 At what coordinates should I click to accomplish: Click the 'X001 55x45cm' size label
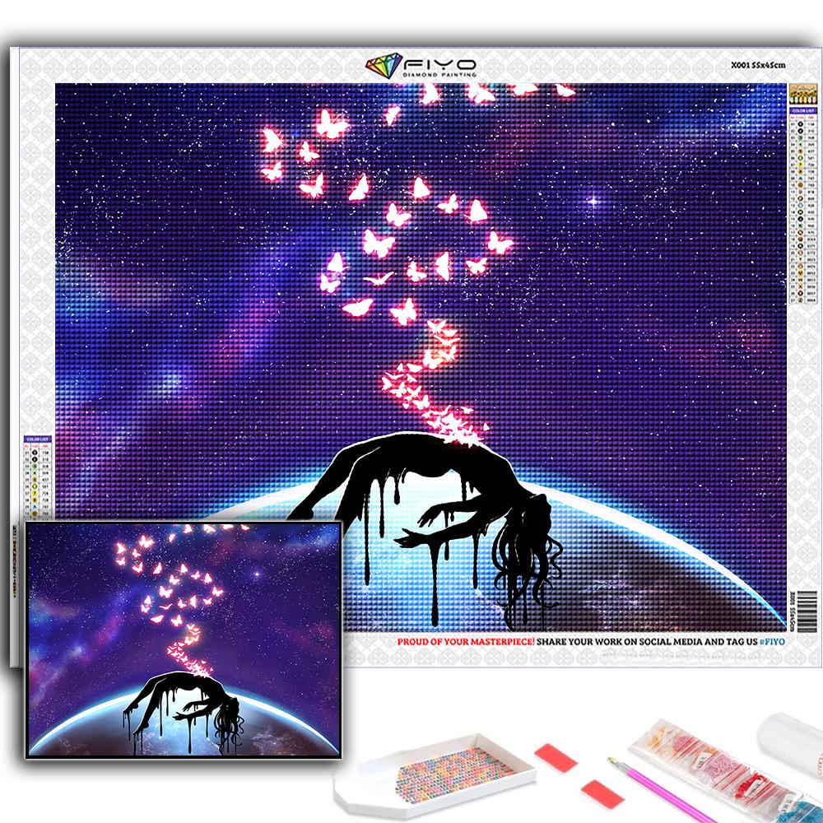point(758,65)
